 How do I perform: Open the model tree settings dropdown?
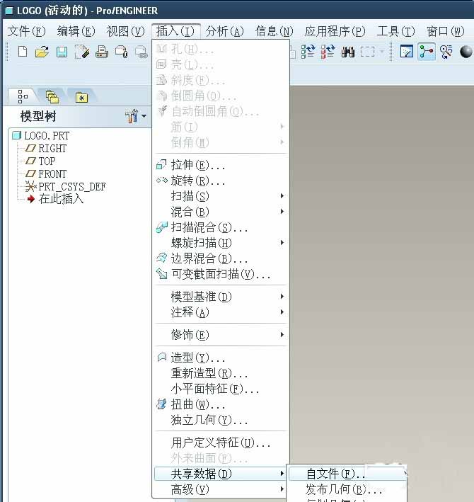point(136,116)
